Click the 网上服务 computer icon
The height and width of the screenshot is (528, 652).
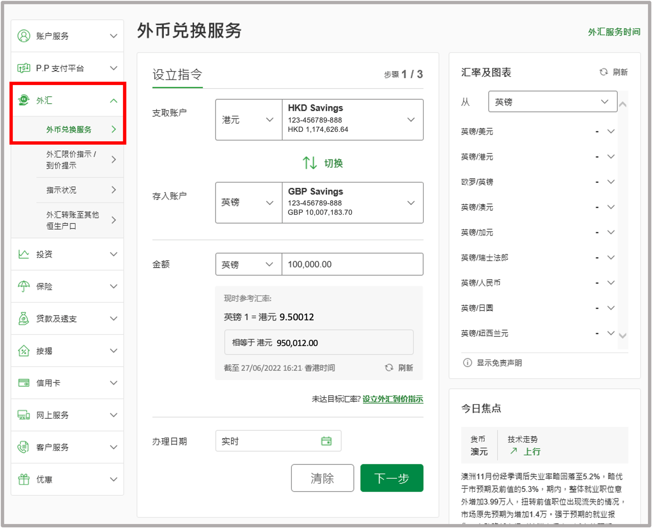[x=24, y=415]
